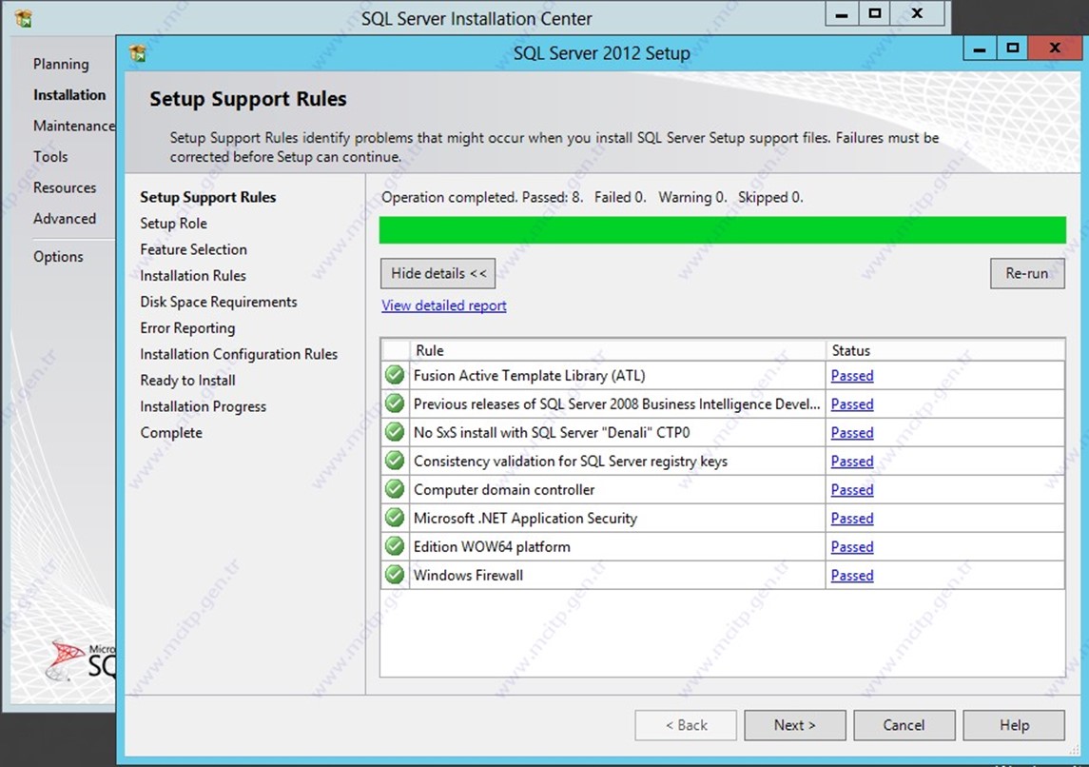The width and height of the screenshot is (1089, 767).
Task: Open Passed status for Edition WOW64 platform
Action: (x=852, y=547)
